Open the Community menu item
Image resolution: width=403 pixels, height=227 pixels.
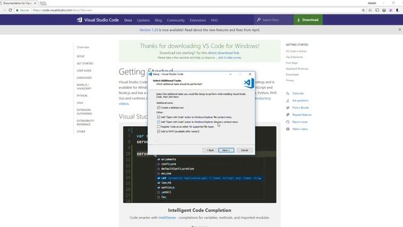[176, 20]
